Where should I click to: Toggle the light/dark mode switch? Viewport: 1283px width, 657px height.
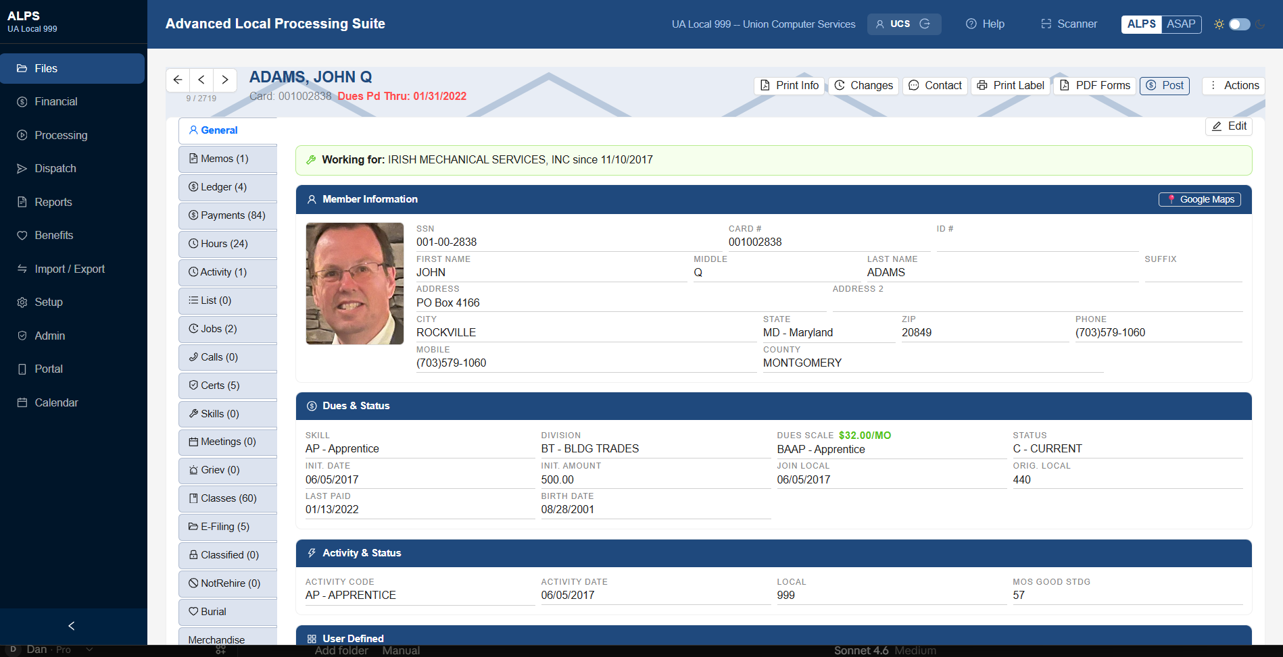(1240, 24)
